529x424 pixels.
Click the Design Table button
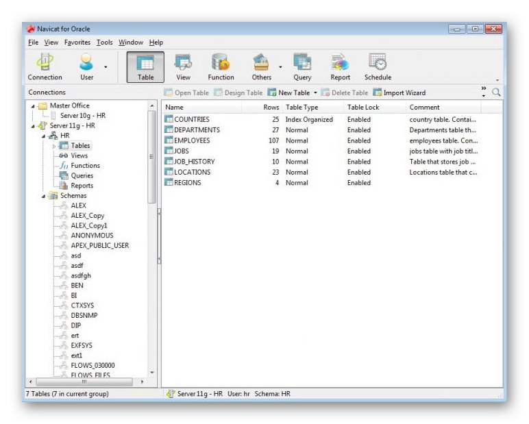(238, 92)
